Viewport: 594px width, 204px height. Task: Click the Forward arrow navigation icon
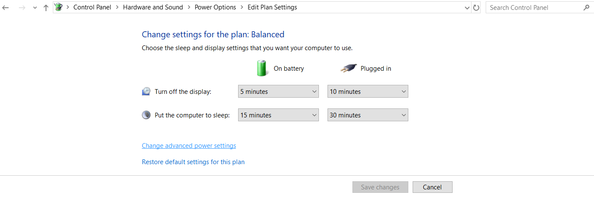coord(22,8)
